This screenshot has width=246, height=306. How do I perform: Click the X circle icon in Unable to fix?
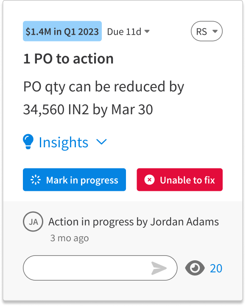(149, 180)
